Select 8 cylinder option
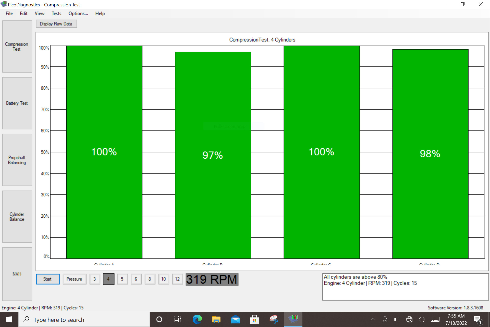 coord(150,279)
